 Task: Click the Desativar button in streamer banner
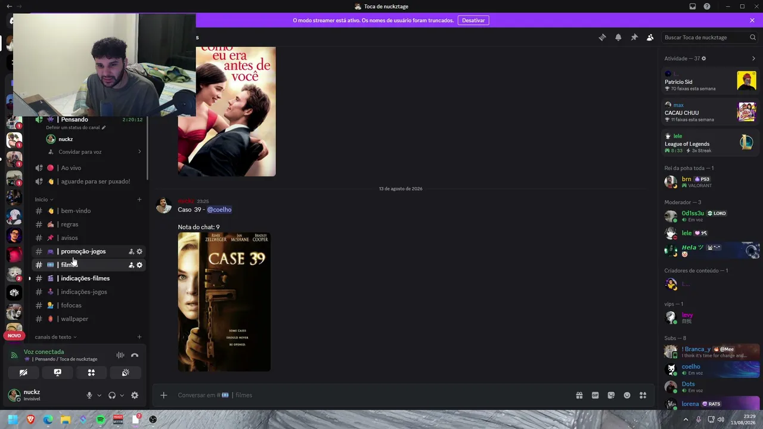[473, 20]
